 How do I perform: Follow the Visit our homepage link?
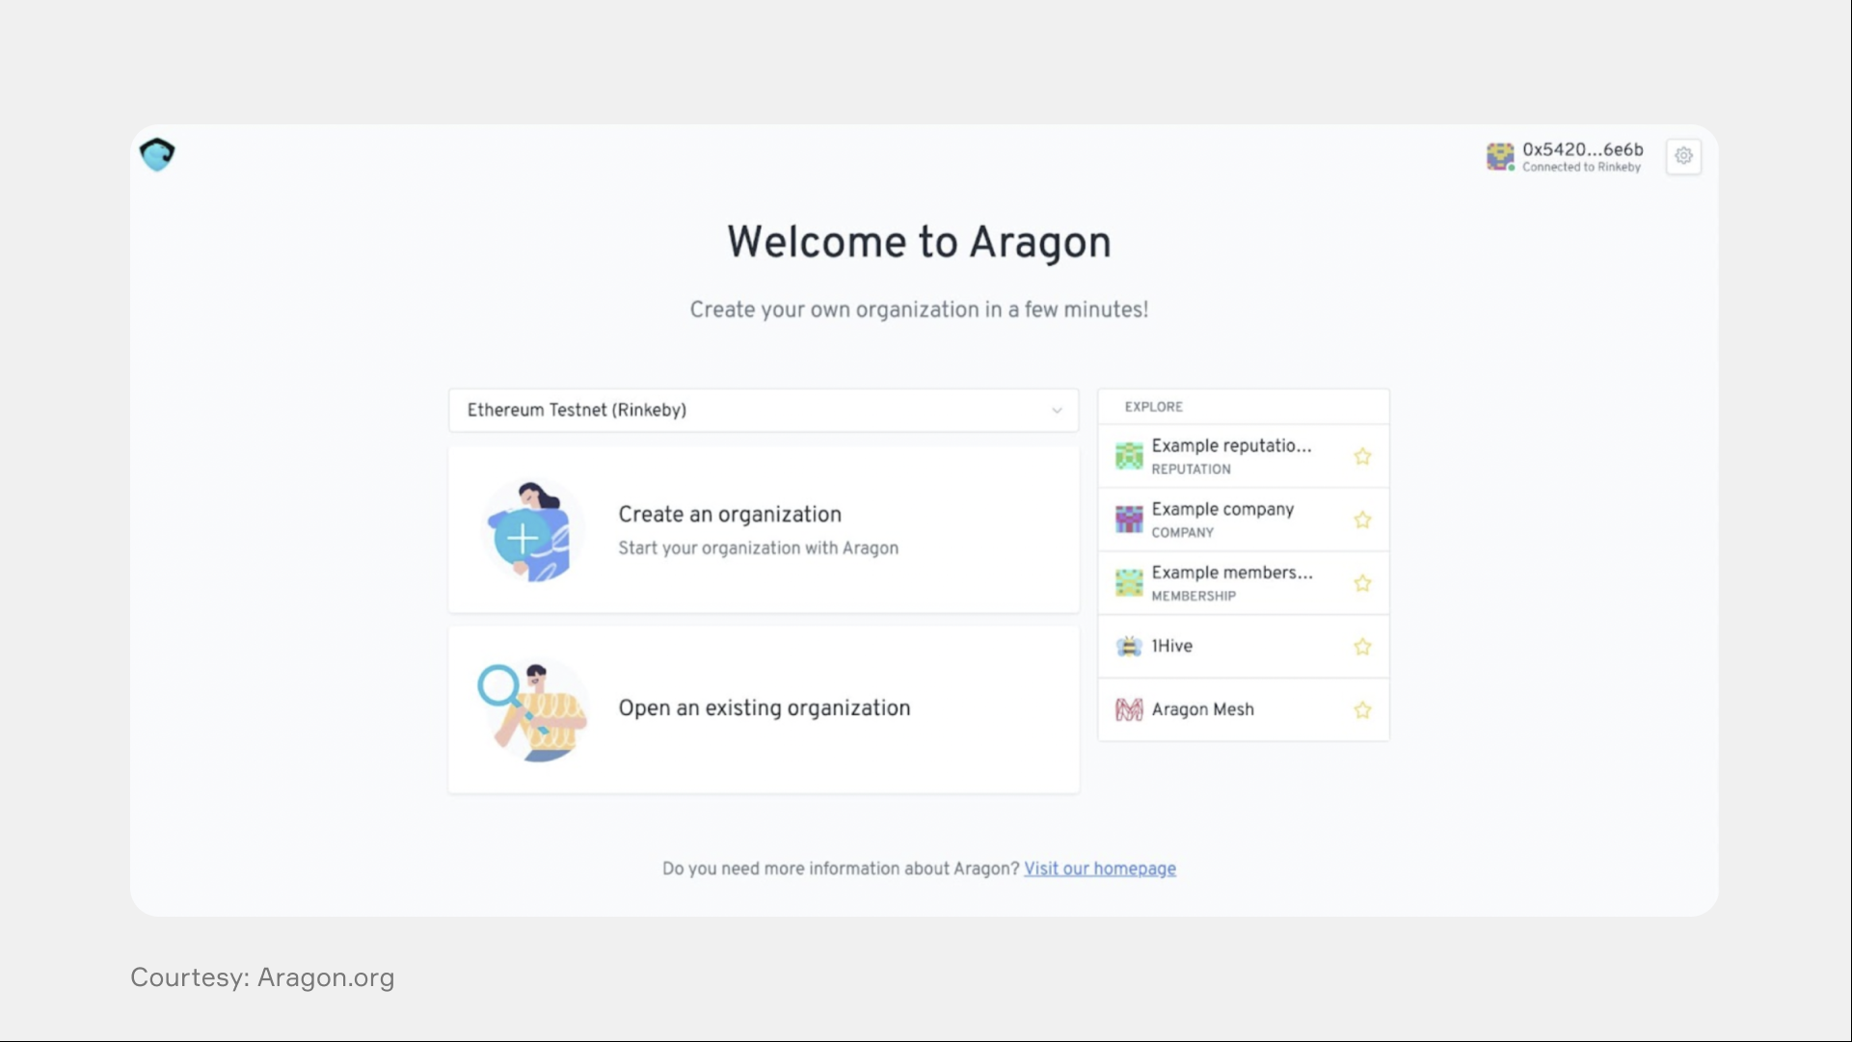pyautogui.click(x=1100, y=868)
